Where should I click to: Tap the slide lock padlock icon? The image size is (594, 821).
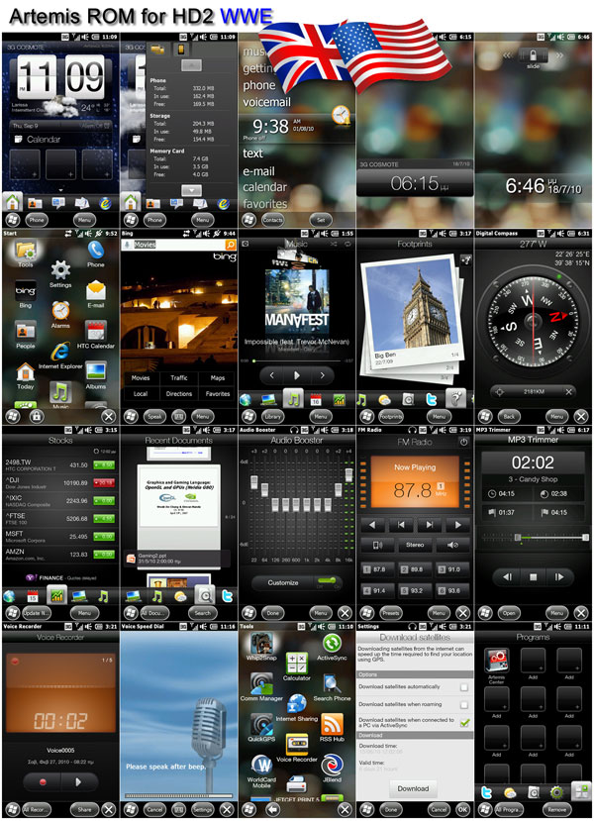533,55
